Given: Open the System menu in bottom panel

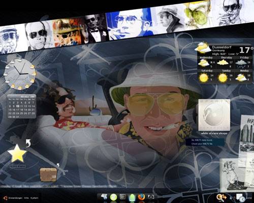Looking at the screenshot, I should pos(35,198).
